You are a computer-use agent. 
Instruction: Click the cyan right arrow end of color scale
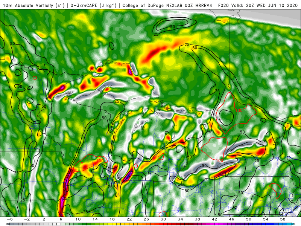pyautogui.click(x=294, y=224)
